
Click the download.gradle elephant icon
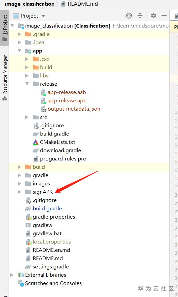click(36, 150)
